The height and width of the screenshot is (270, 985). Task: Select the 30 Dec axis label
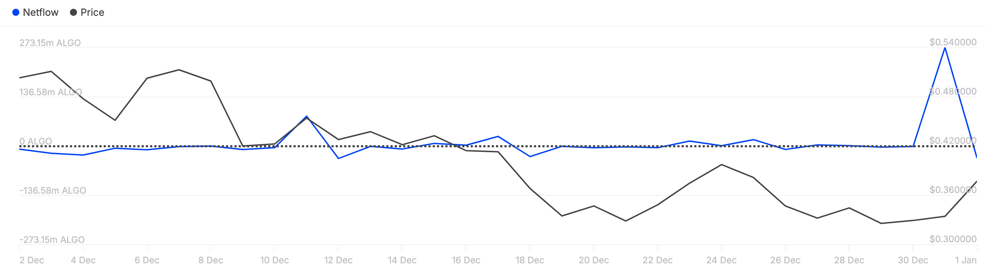(x=913, y=260)
